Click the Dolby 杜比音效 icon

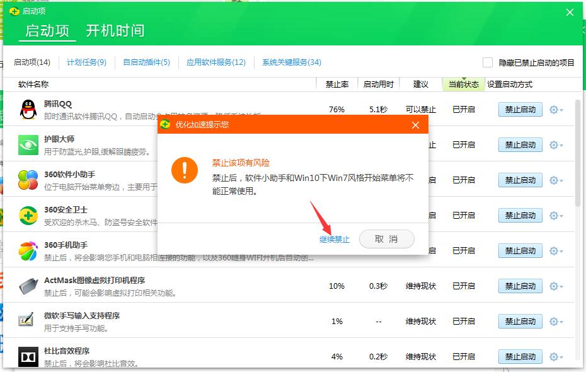pyautogui.click(x=28, y=357)
